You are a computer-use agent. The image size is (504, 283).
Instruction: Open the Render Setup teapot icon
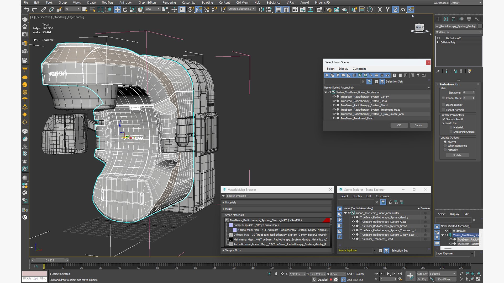tap(329, 10)
